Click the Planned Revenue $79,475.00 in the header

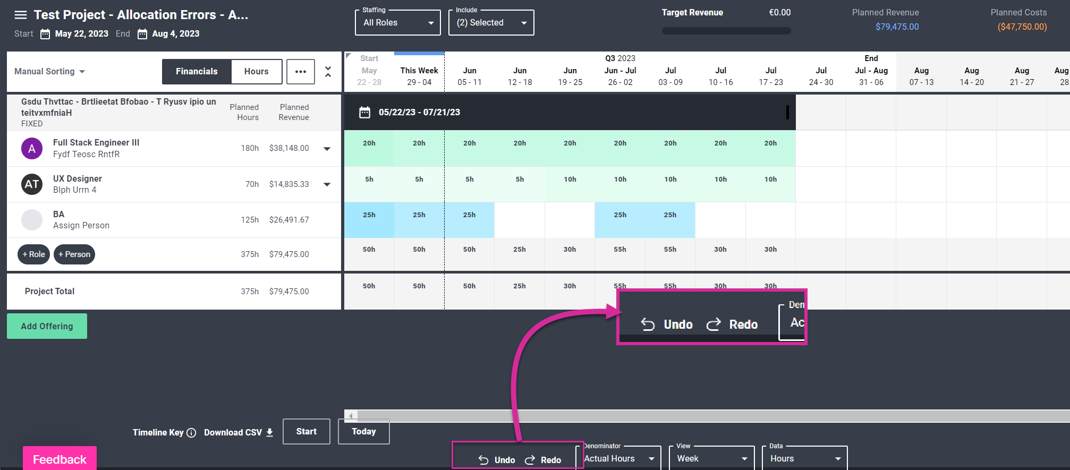[897, 27]
